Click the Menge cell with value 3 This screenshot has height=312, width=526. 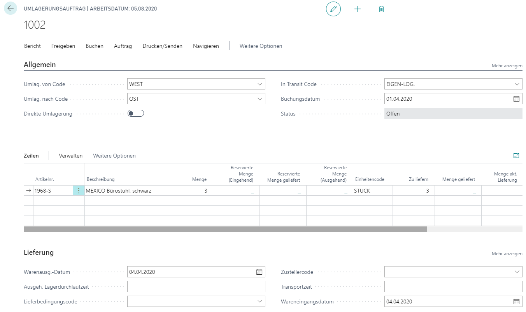(x=192, y=191)
